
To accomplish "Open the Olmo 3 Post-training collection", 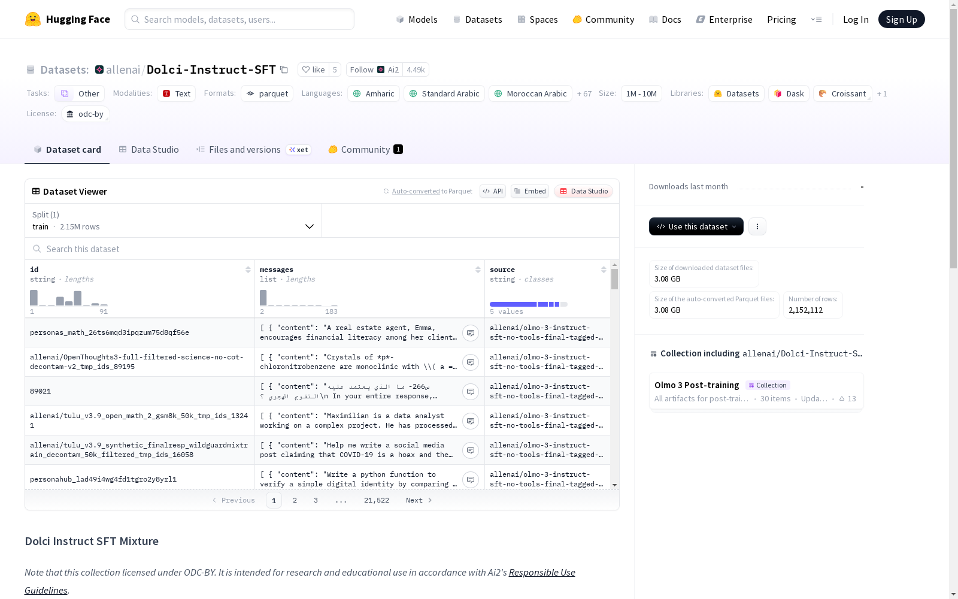I will [x=756, y=391].
